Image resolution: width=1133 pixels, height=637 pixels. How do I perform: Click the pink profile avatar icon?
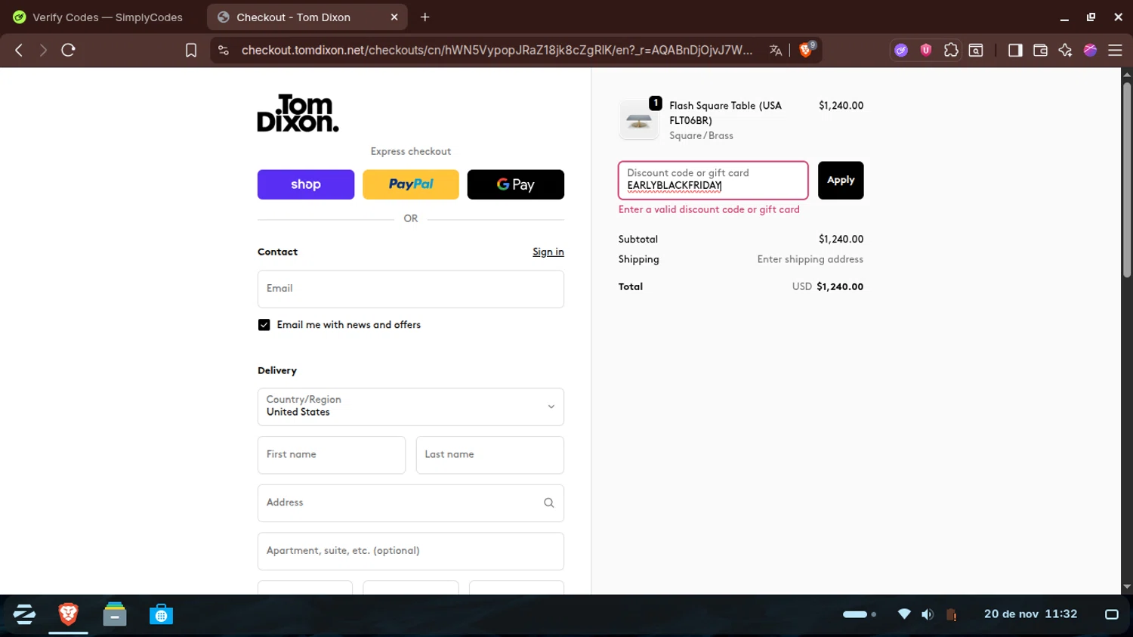(x=1090, y=50)
